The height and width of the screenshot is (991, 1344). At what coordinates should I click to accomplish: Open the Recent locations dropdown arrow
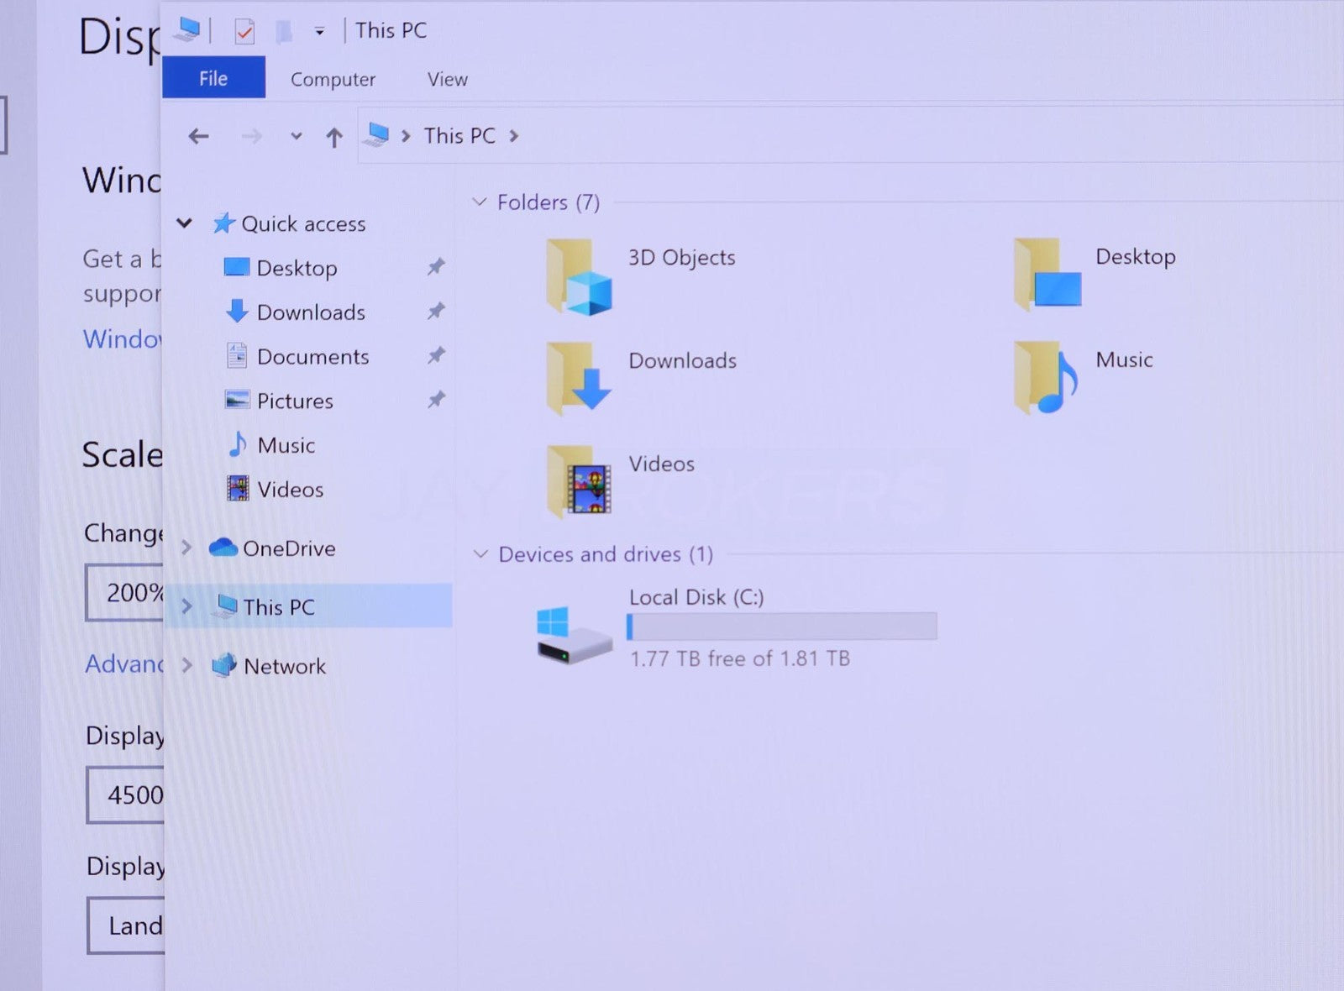(296, 136)
